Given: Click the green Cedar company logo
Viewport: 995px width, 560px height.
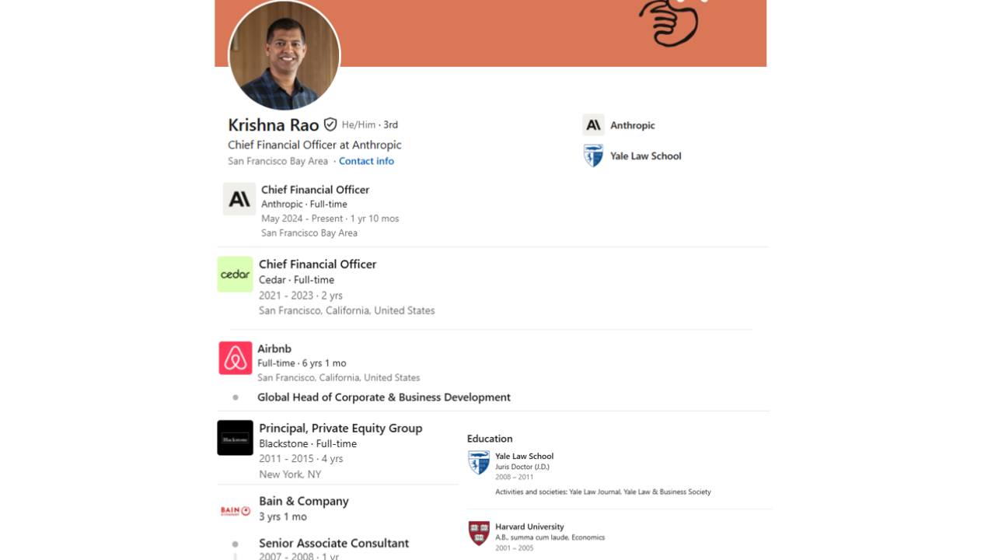Looking at the screenshot, I should 235,274.
